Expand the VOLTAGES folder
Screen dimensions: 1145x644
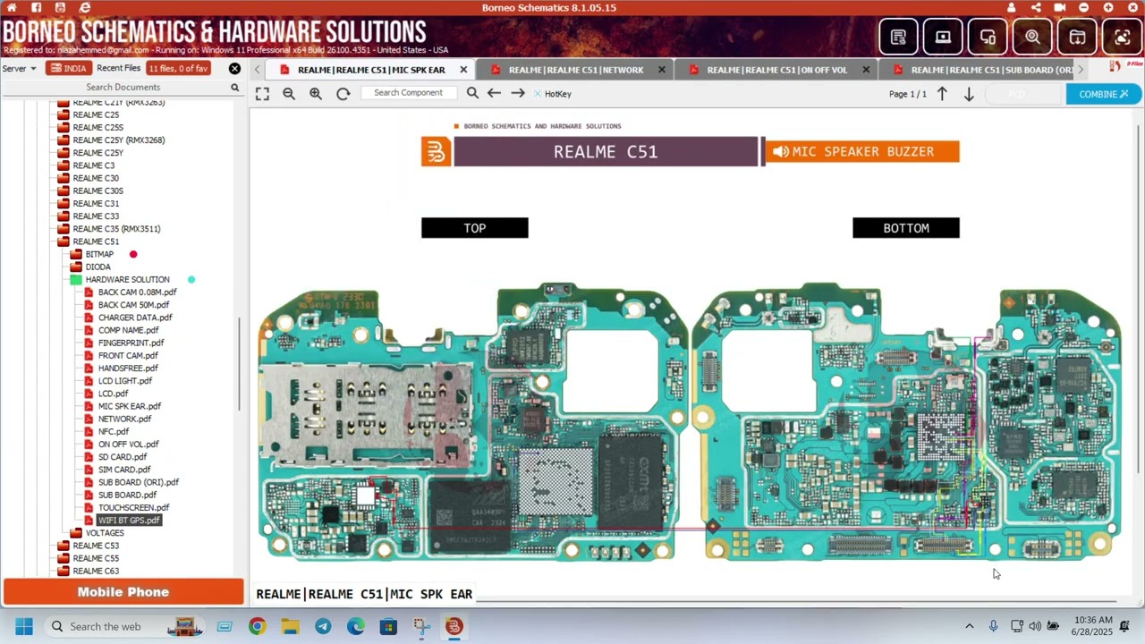pos(76,533)
